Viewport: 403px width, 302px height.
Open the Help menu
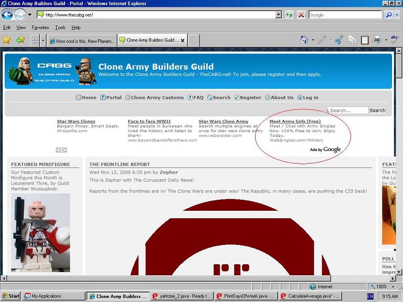[x=76, y=27]
